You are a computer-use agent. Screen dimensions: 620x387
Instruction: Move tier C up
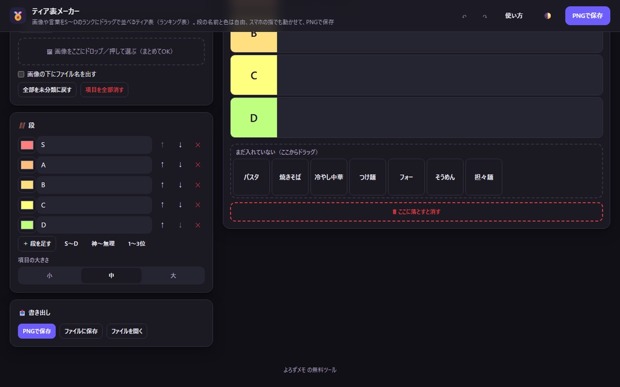coord(162,205)
